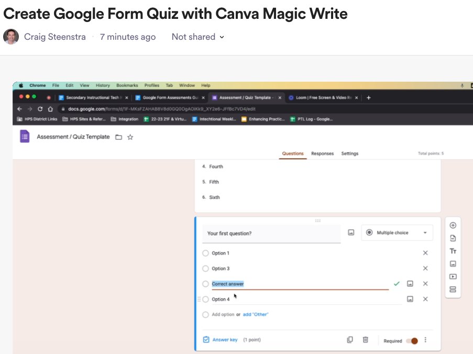
Task: Add image to Correct answer option
Action: [410, 284]
